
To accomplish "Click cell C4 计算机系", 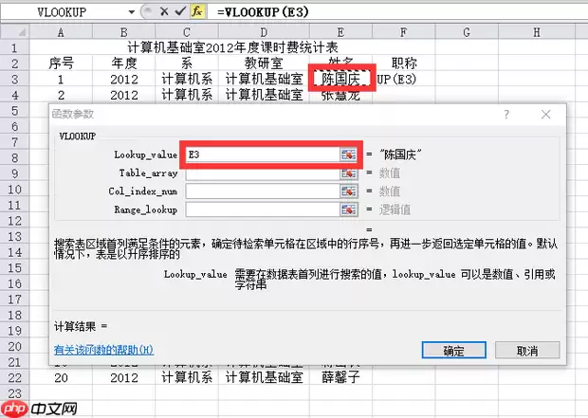I will click(x=187, y=95).
